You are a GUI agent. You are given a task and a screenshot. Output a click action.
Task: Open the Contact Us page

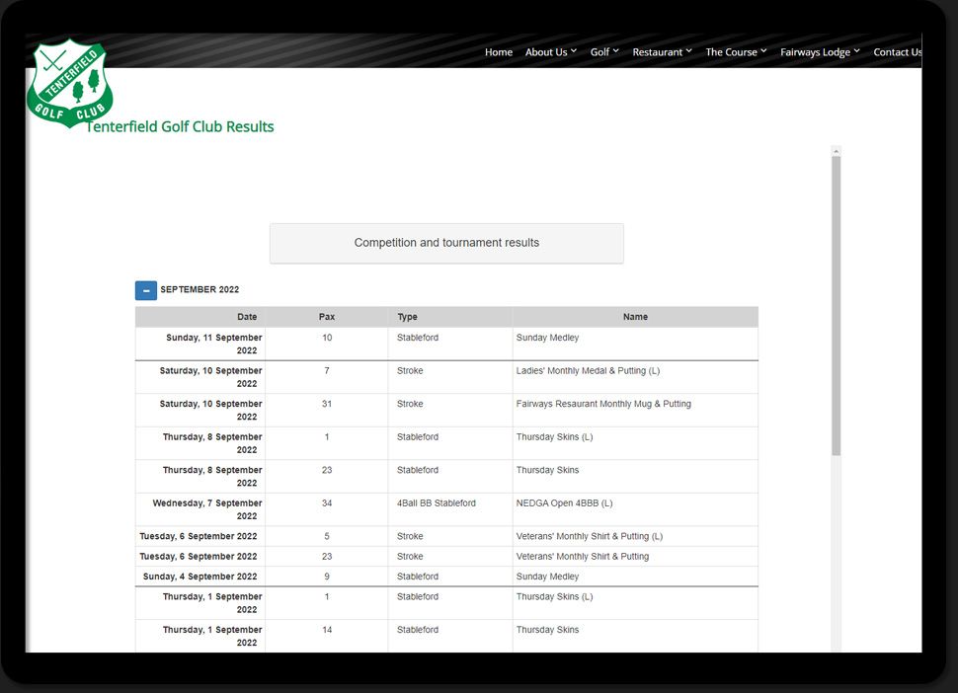point(897,52)
